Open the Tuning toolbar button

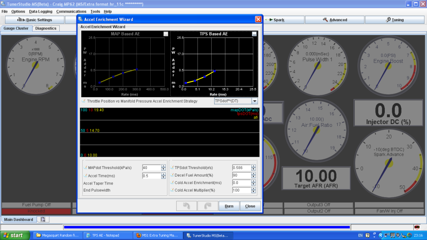[x=394, y=20]
